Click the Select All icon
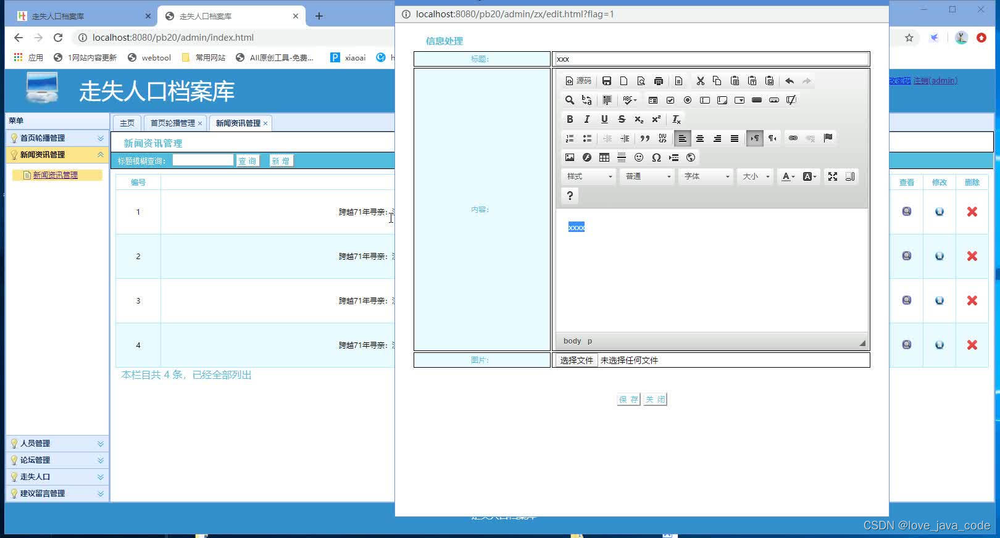The height and width of the screenshot is (538, 1000). tap(607, 100)
